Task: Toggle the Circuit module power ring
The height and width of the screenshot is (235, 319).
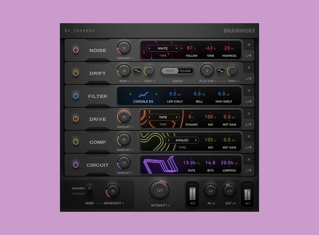Action: [75, 165]
